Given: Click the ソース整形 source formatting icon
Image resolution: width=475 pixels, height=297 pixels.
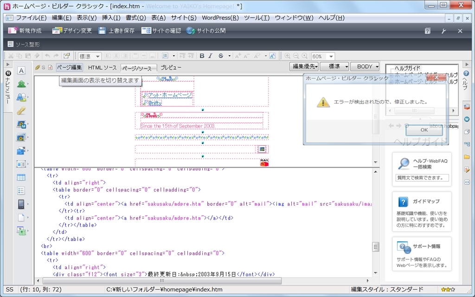Looking at the screenshot, I should pos(10,44).
